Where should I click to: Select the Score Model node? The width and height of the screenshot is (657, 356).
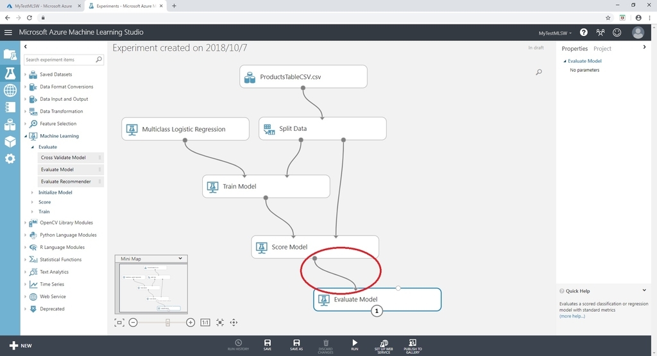[x=315, y=247]
